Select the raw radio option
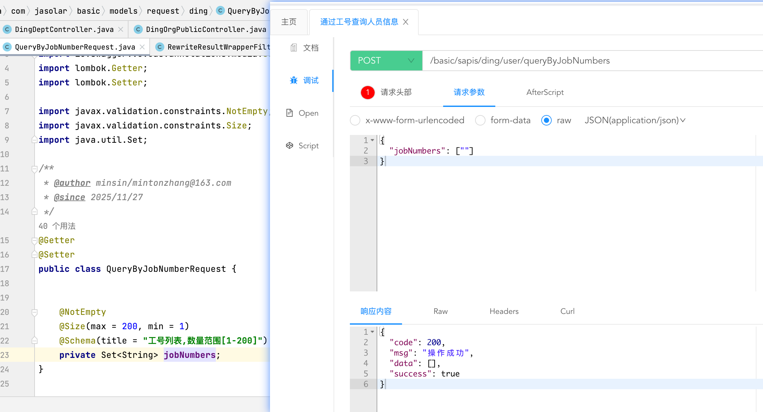Image resolution: width=763 pixels, height=412 pixels. click(x=546, y=120)
